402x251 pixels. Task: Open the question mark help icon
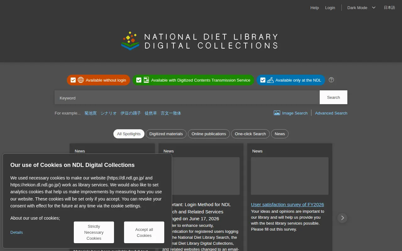point(331,80)
